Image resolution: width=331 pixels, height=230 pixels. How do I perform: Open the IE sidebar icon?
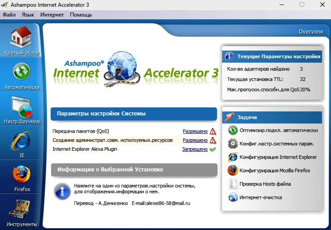[x=21, y=141]
